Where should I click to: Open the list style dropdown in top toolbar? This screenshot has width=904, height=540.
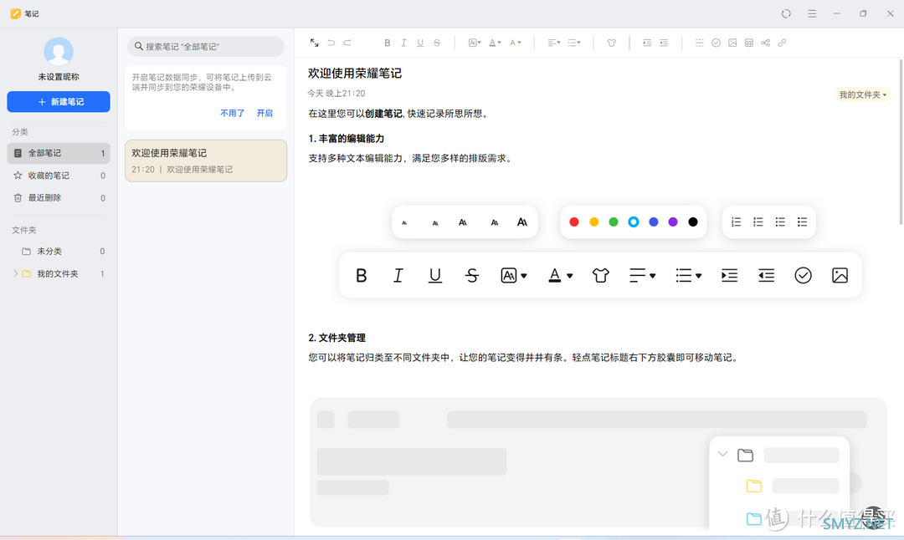pyautogui.click(x=574, y=43)
